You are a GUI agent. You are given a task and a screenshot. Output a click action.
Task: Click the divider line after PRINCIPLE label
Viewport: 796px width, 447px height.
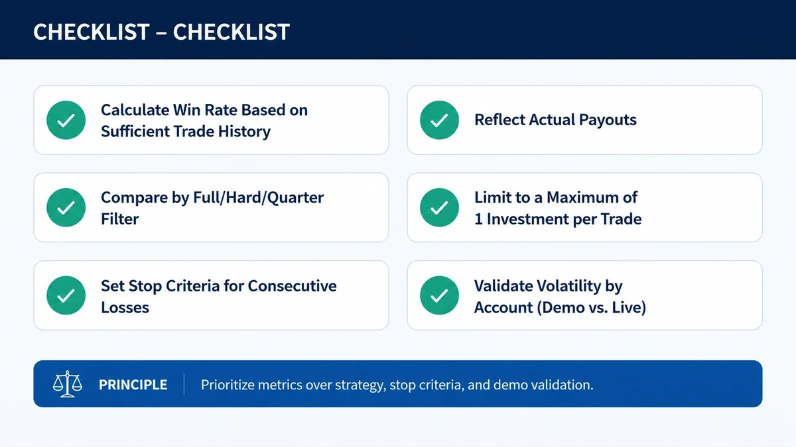coord(184,384)
